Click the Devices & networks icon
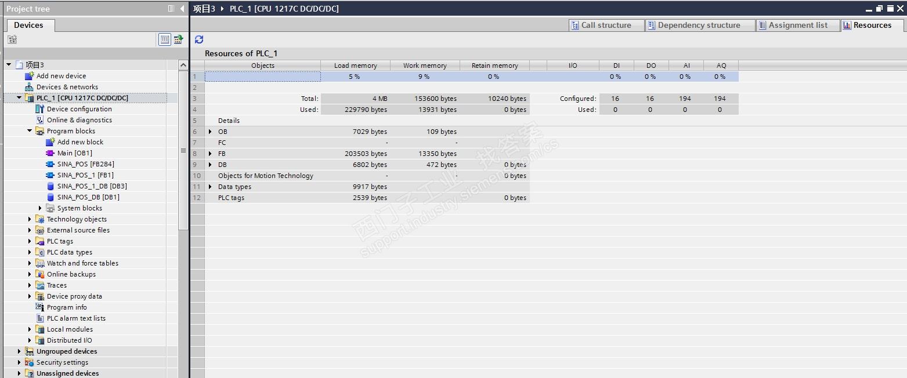 click(x=30, y=87)
